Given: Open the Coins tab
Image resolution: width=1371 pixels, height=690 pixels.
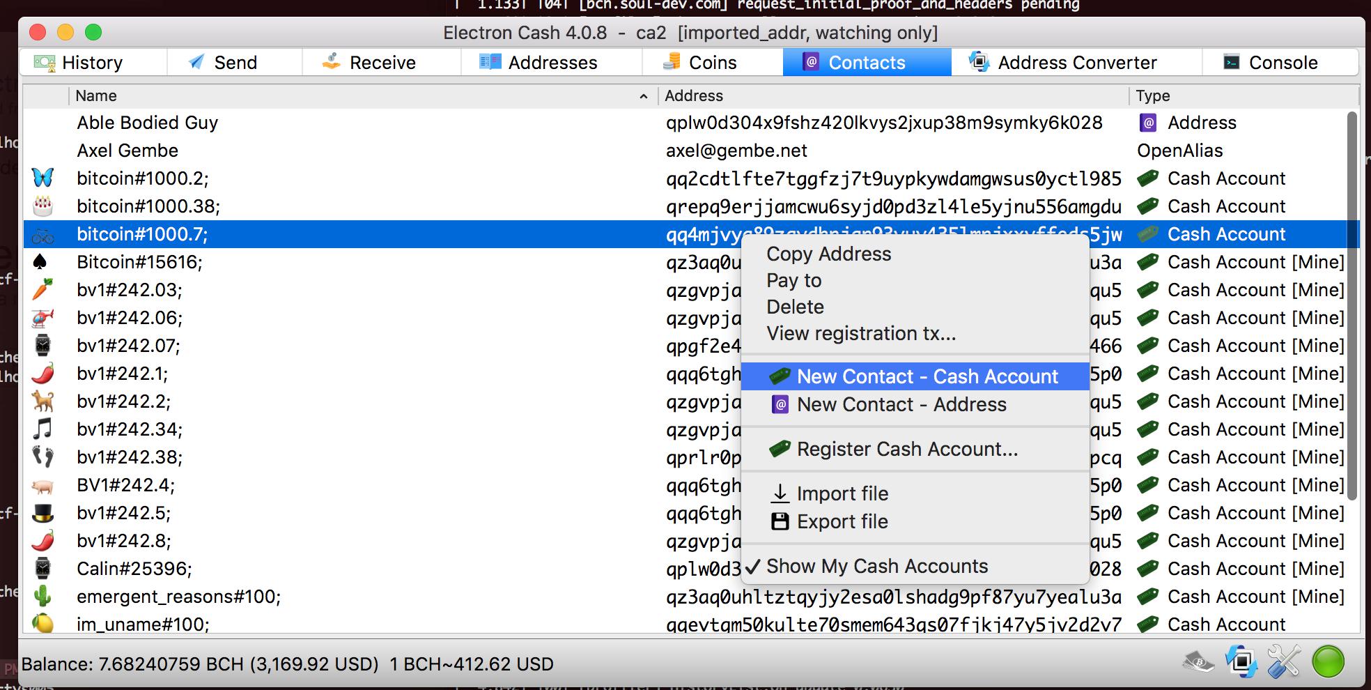Looking at the screenshot, I should (x=713, y=63).
